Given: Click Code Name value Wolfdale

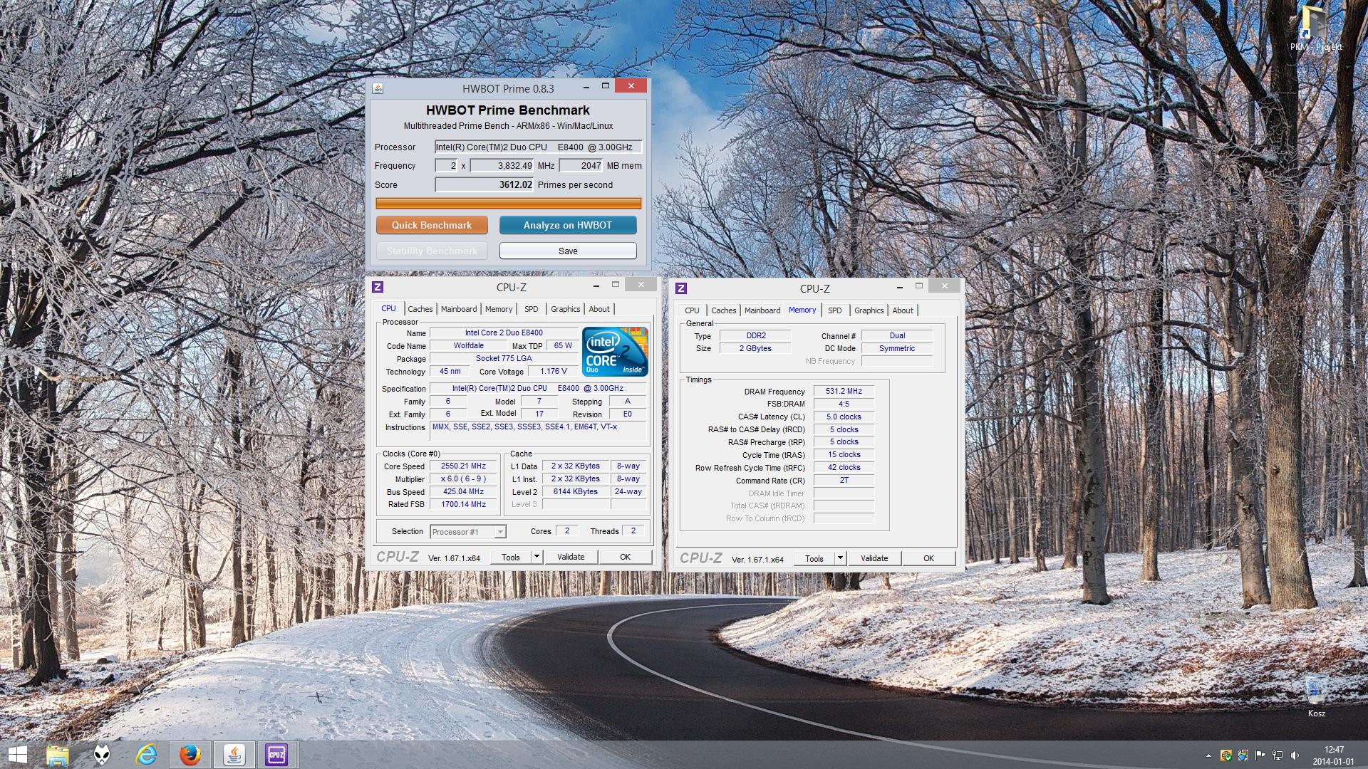Looking at the screenshot, I should click(468, 346).
